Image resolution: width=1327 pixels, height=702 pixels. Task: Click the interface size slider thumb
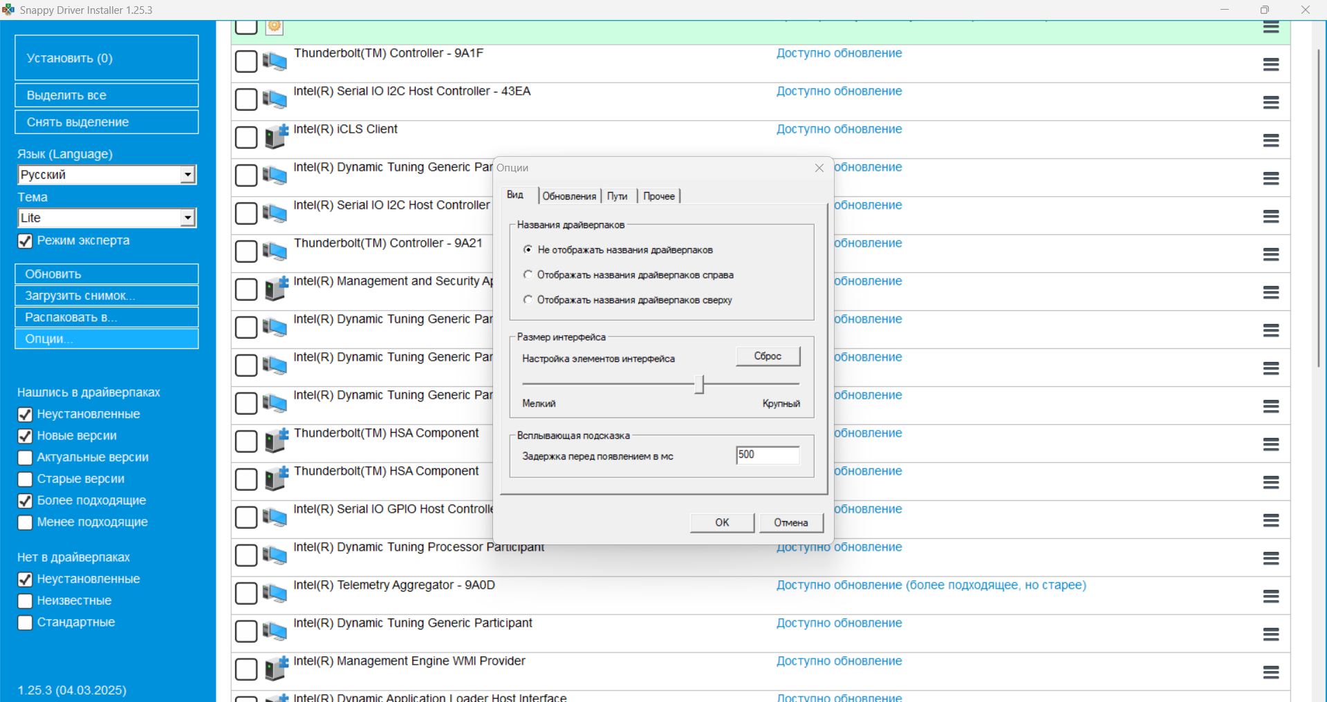[x=700, y=384]
